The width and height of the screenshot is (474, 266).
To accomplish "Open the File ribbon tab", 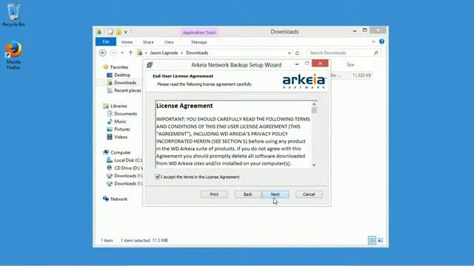I will [x=106, y=42].
